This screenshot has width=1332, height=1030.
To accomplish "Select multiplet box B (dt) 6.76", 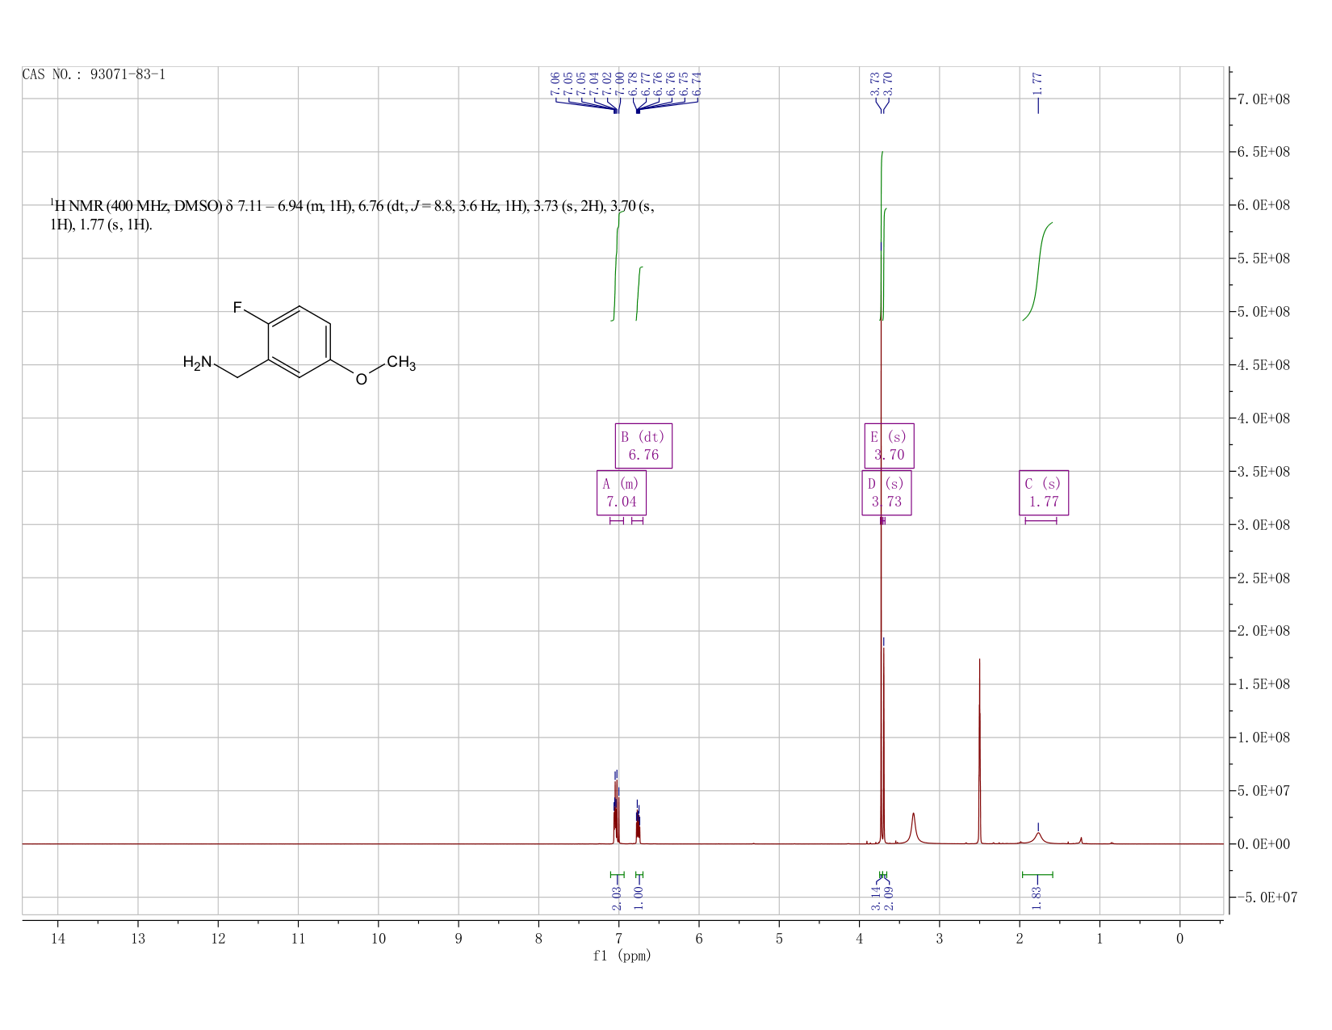I will pyautogui.click(x=643, y=446).
